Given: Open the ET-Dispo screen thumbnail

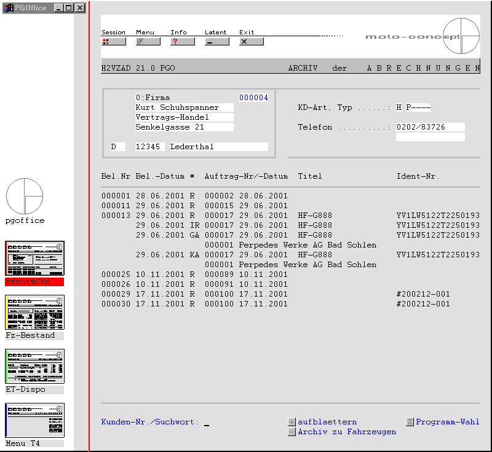Looking at the screenshot, I should coord(34,367).
